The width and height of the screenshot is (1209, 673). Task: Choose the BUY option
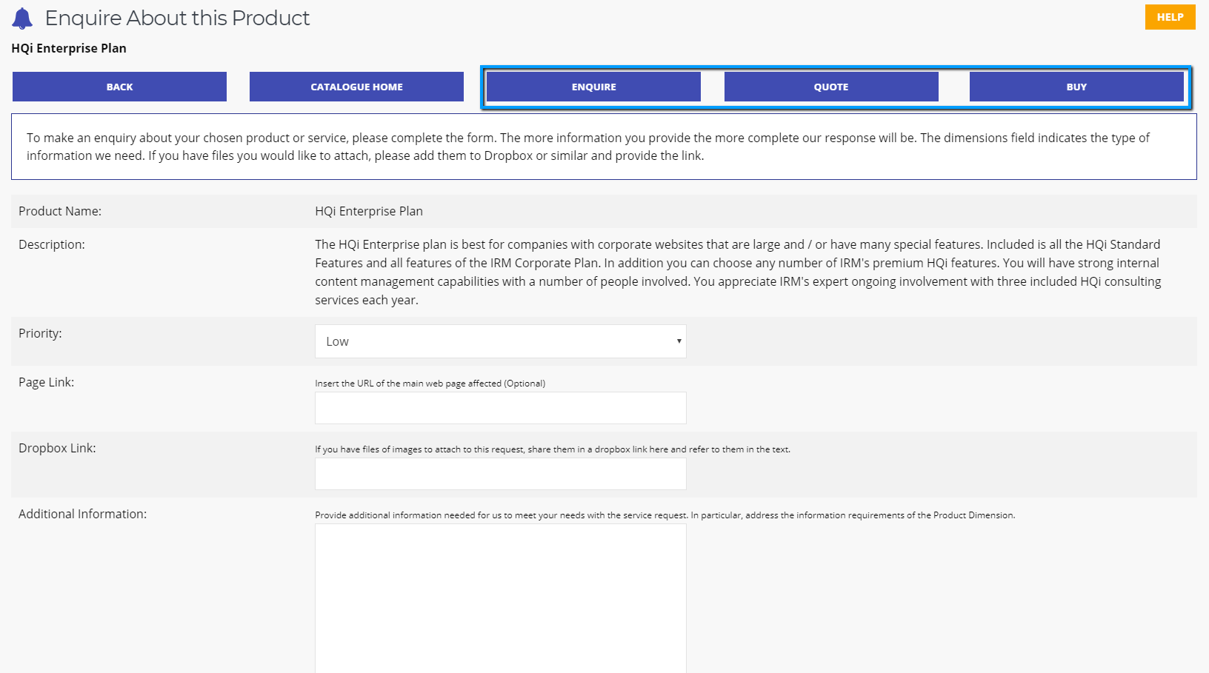pyautogui.click(x=1076, y=87)
